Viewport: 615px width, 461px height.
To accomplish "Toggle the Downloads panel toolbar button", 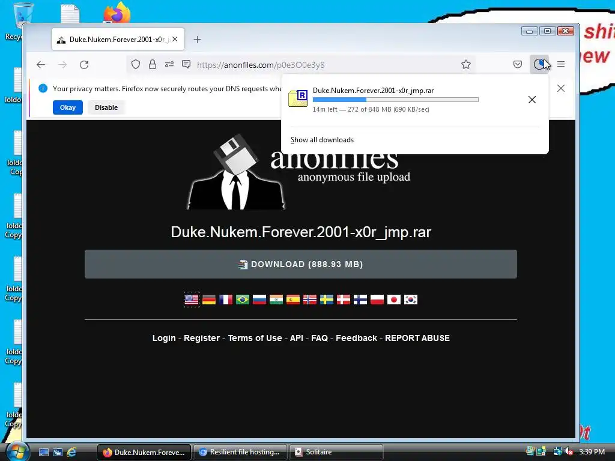I will tap(539, 64).
